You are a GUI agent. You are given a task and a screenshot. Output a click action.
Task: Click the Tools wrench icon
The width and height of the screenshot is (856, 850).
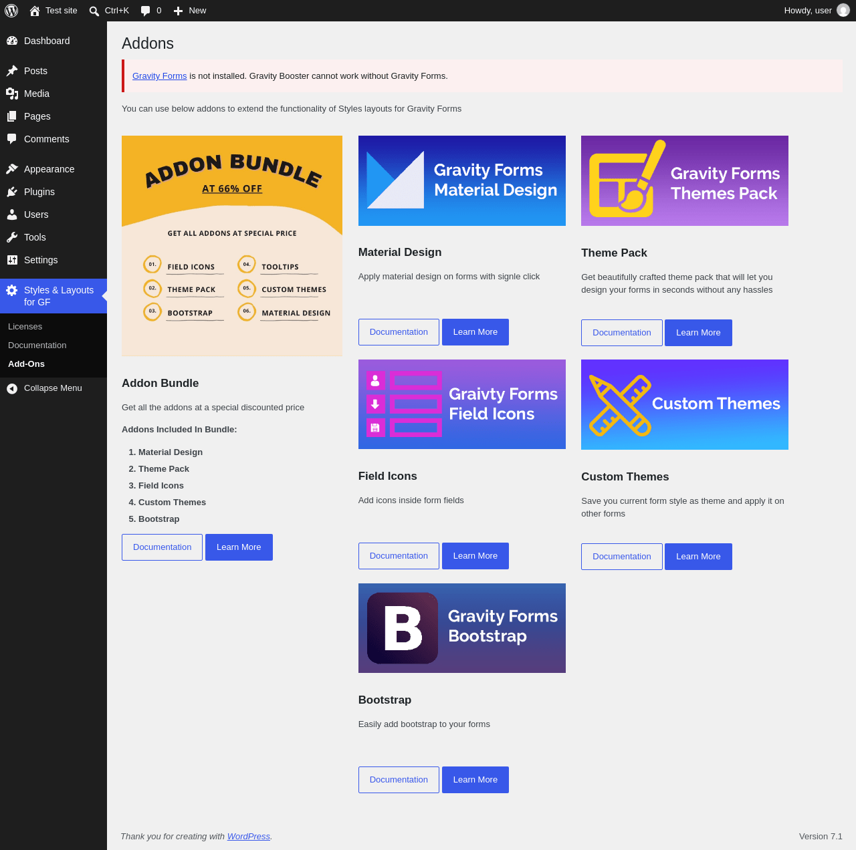12,237
